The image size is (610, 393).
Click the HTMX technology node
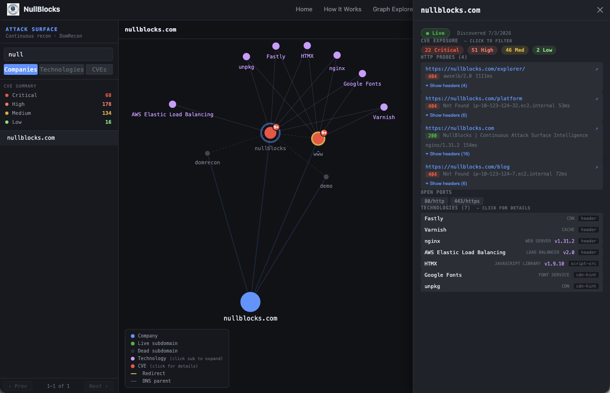[x=307, y=46]
